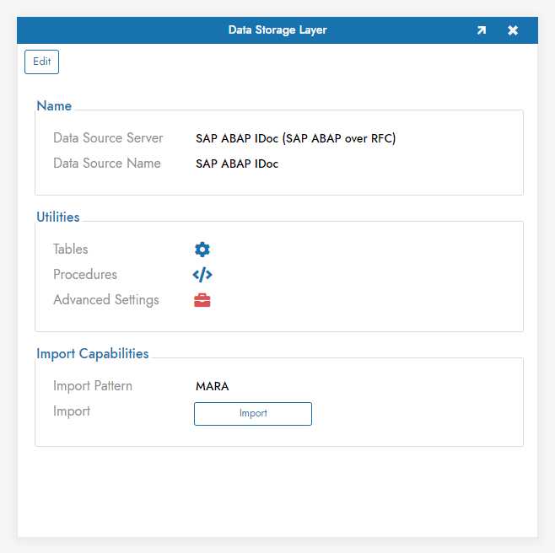The image size is (555, 553).
Task: Click the Procedures label
Action: [x=85, y=275]
